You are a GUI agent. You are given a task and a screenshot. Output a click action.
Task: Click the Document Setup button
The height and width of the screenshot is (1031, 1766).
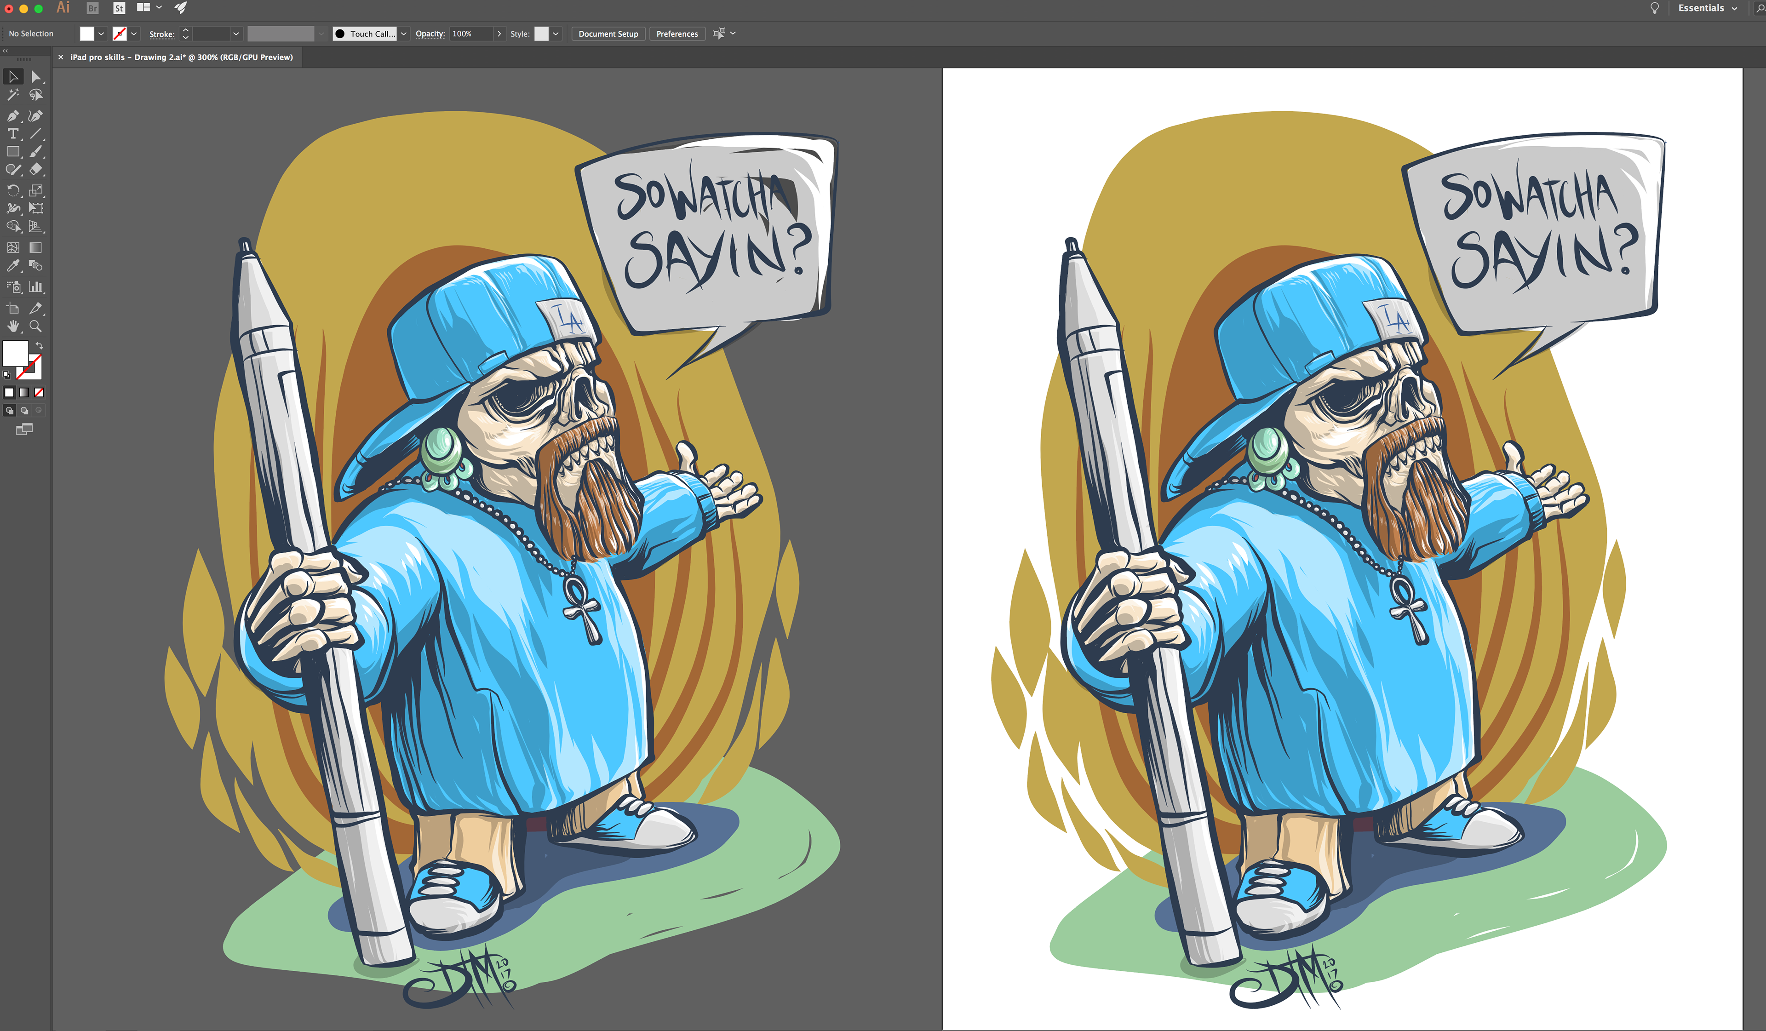tap(608, 34)
